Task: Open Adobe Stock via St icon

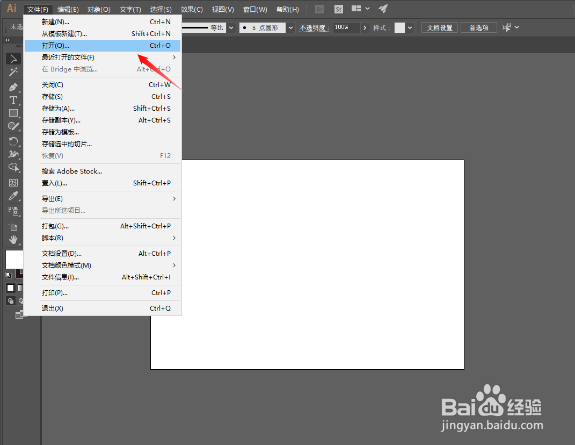Action: (x=338, y=9)
